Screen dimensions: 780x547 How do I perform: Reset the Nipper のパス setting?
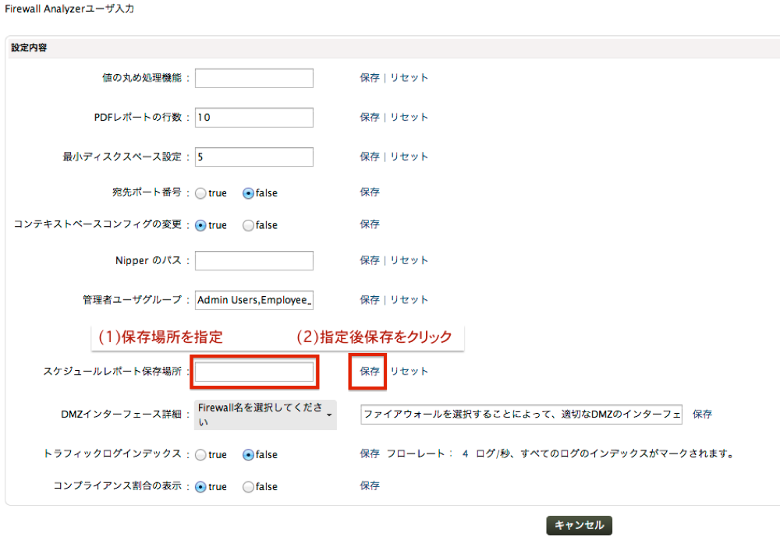tap(409, 259)
